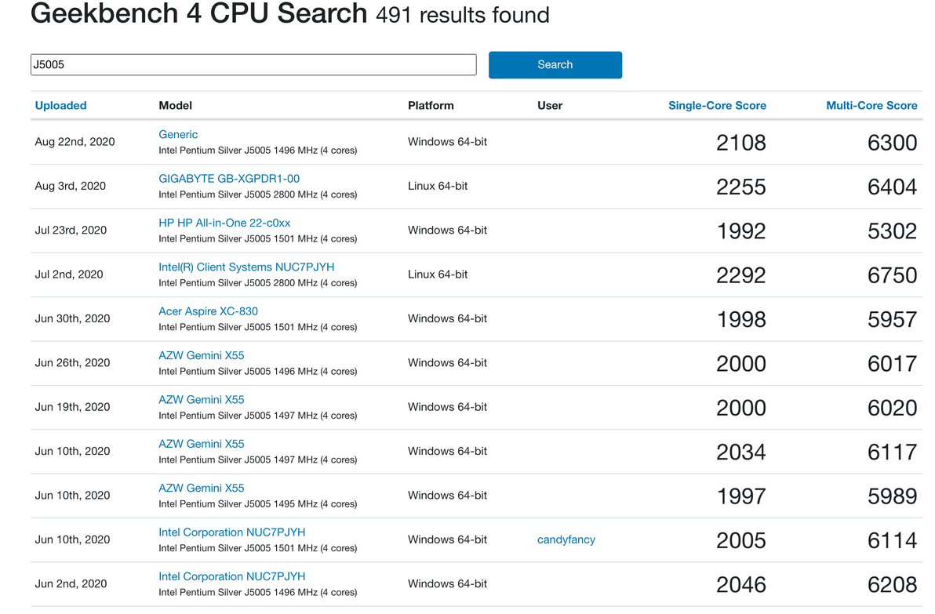Sort results by Uploaded column

coord(60,106)
